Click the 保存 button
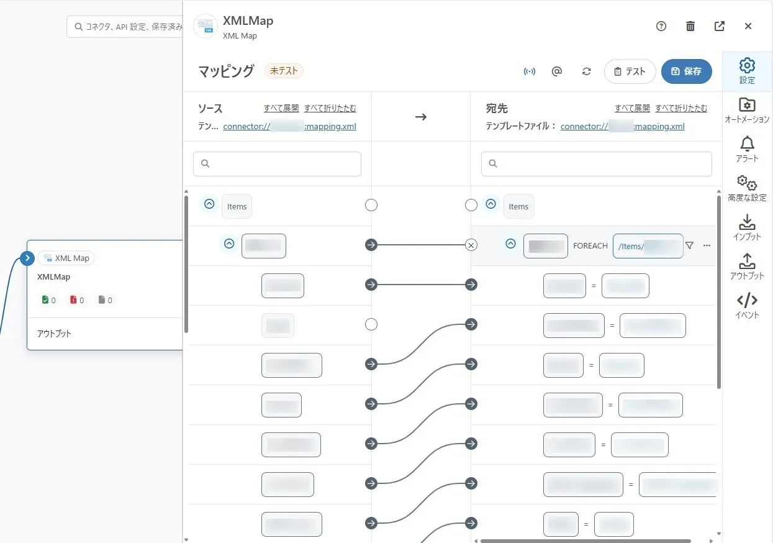This screenshot has height=543, width=773. coord(686,71)
